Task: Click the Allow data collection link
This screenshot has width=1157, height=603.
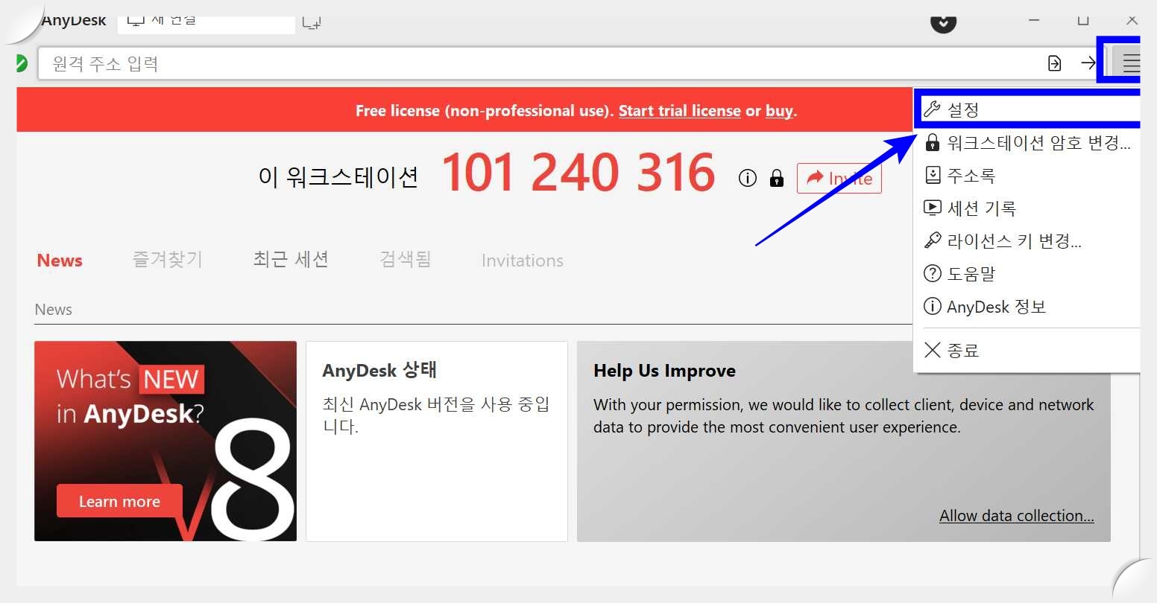Action: (x=1016, y=515)
